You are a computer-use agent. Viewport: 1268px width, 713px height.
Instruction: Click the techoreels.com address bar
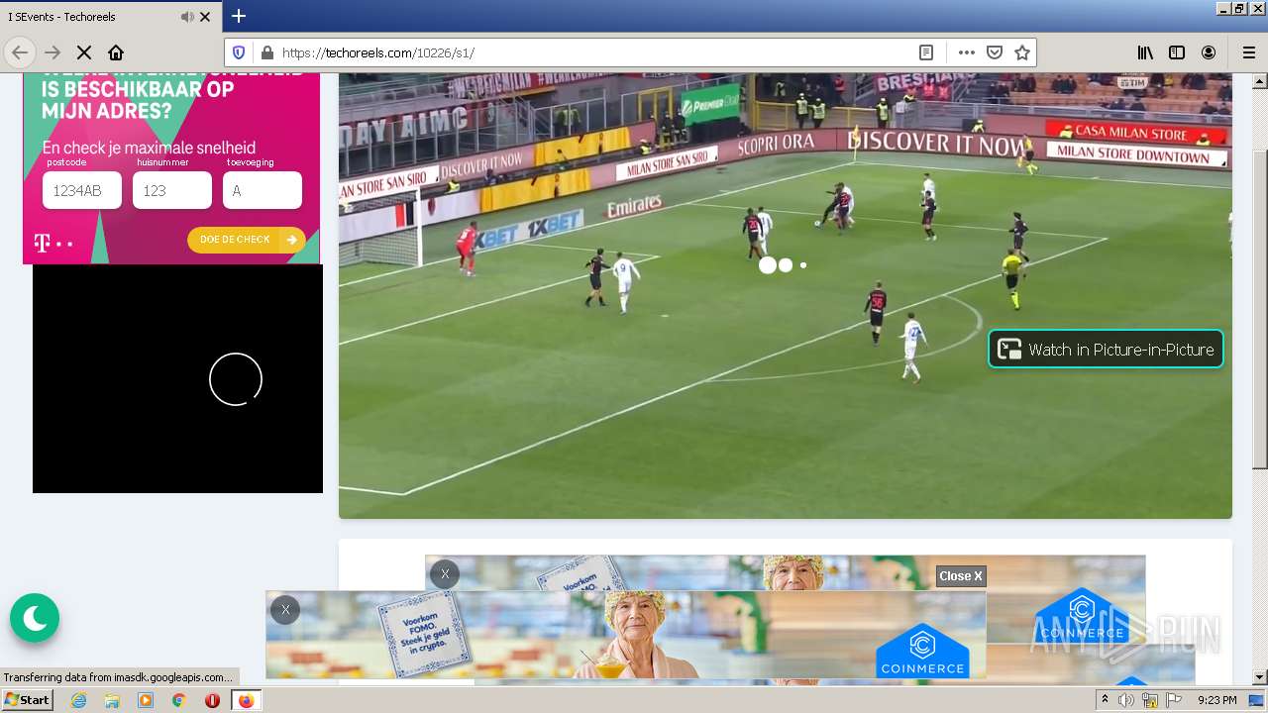594,52
